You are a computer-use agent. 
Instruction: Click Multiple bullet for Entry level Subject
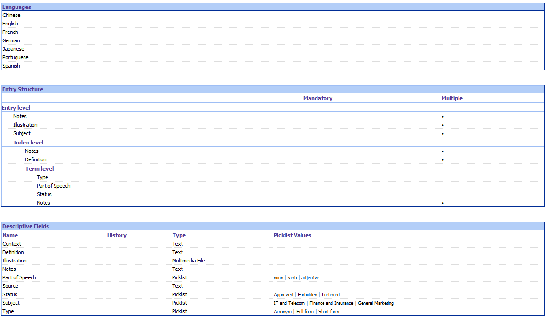443,134
